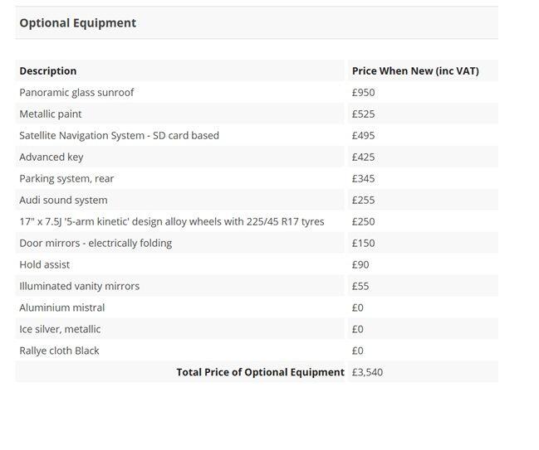Select the Satellite Navigation System entry
539x450 pixels.
(119, 136)
